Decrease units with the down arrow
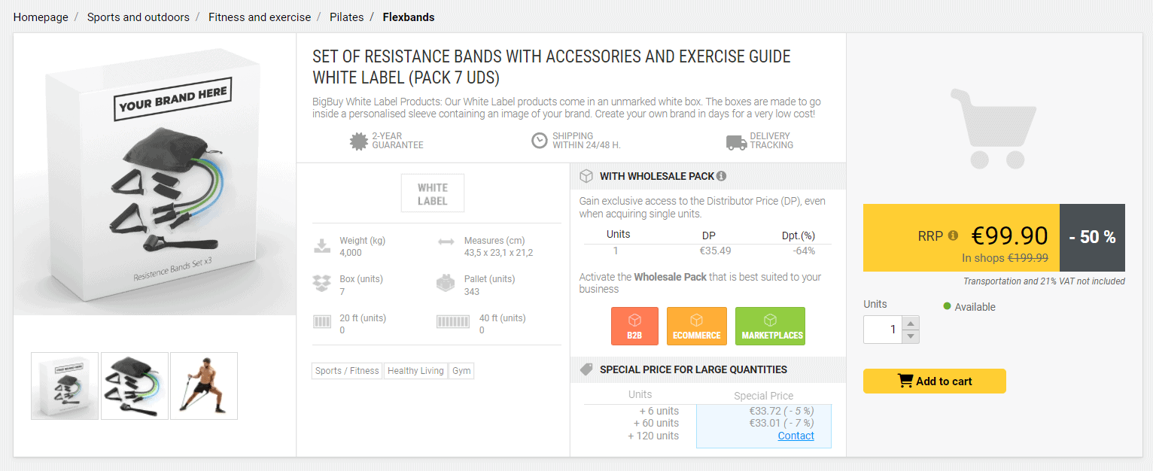Screen dimensions: 1153x471 tap(911, 336)
